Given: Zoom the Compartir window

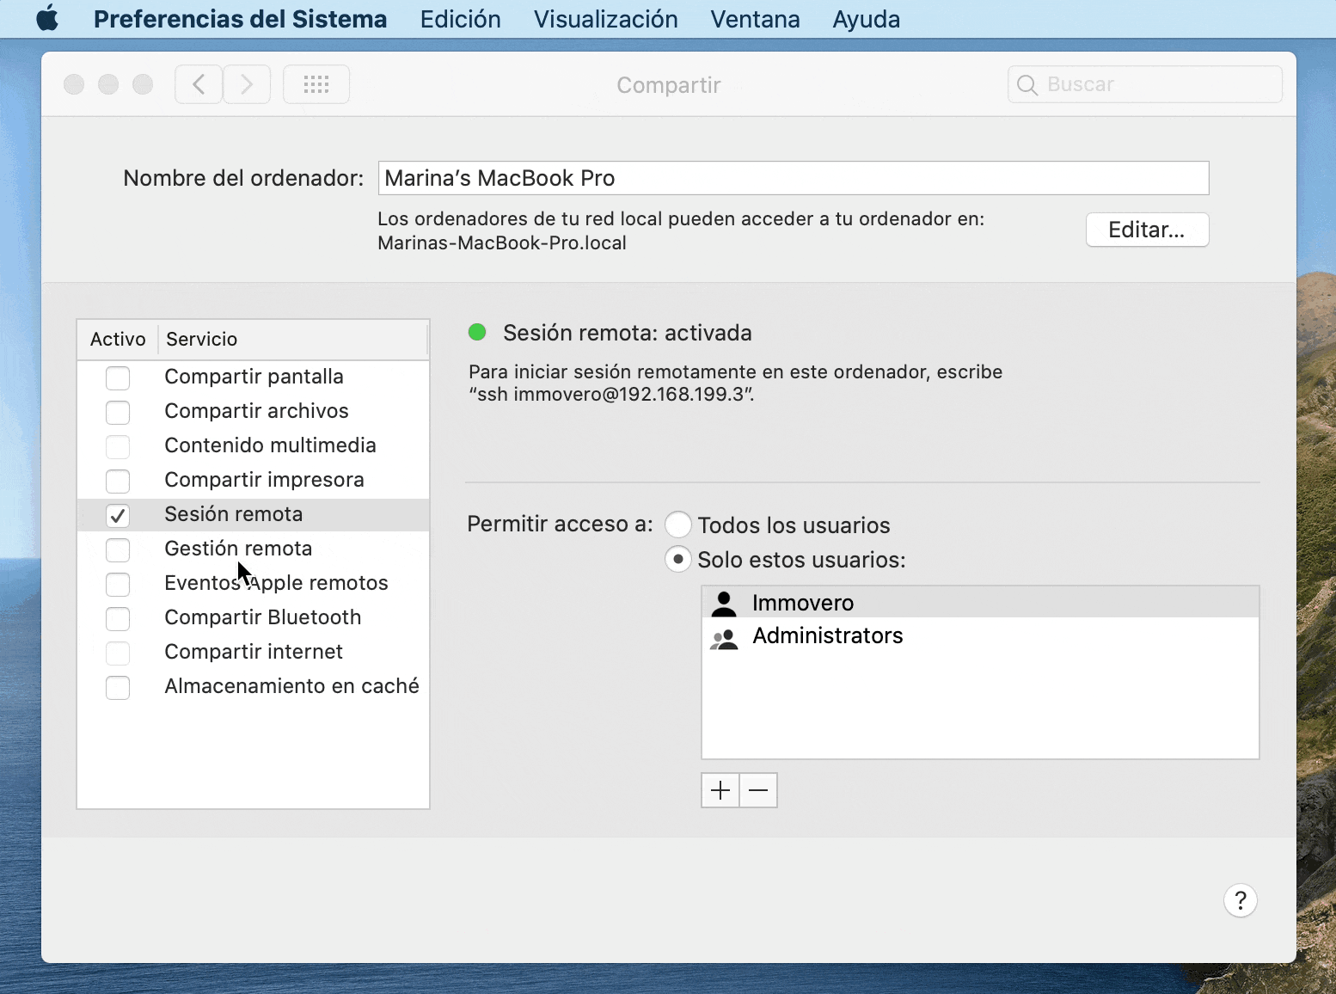Looking at the screenshot, I should coord(143,84).
